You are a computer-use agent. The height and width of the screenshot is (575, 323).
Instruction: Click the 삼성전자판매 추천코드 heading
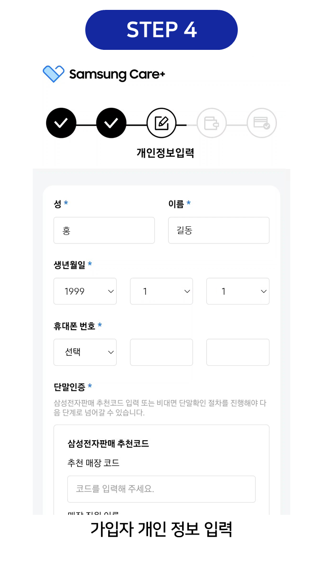tap(108, 444)
